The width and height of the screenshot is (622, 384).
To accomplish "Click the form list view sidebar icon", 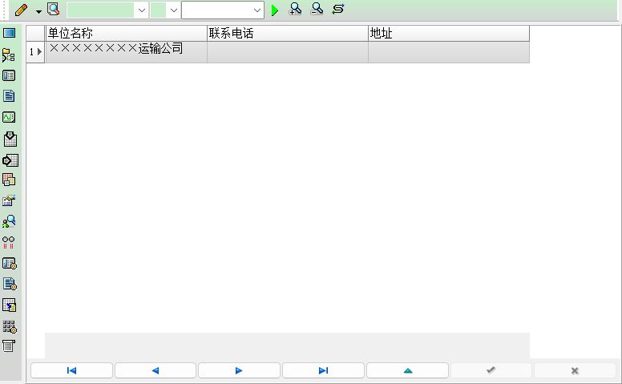I will [x=9, y=76].
